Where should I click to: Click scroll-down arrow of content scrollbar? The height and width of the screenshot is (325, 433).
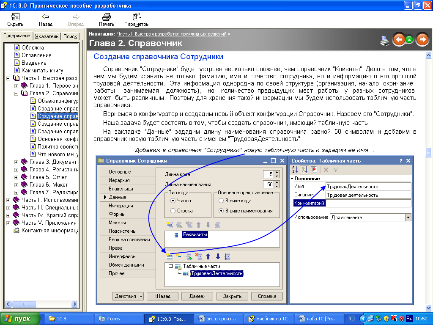[x=428, y=308]
